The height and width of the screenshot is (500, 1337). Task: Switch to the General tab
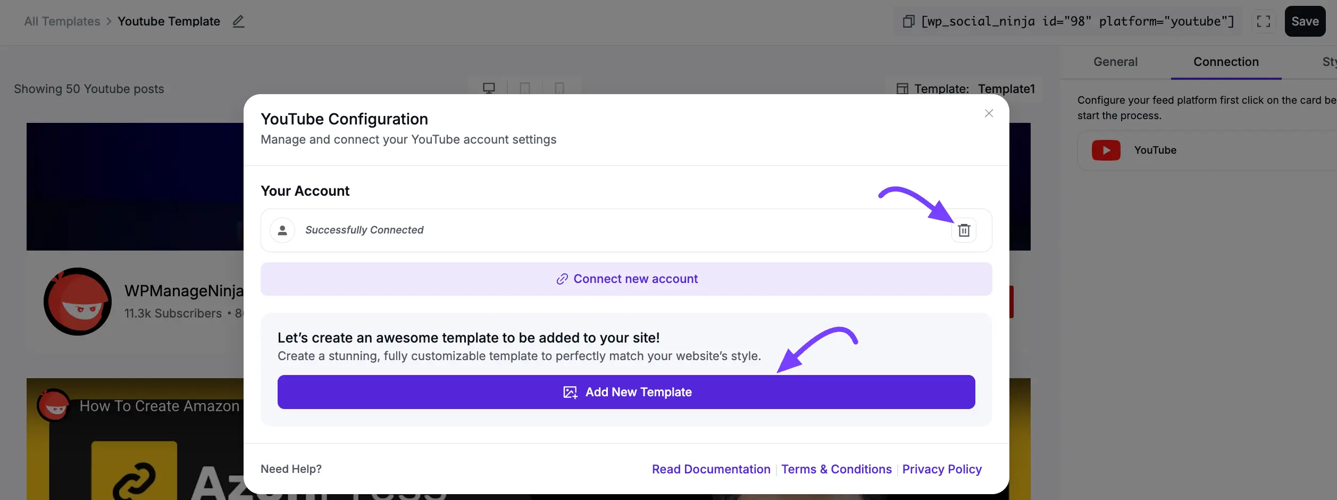pos(1115,62)
